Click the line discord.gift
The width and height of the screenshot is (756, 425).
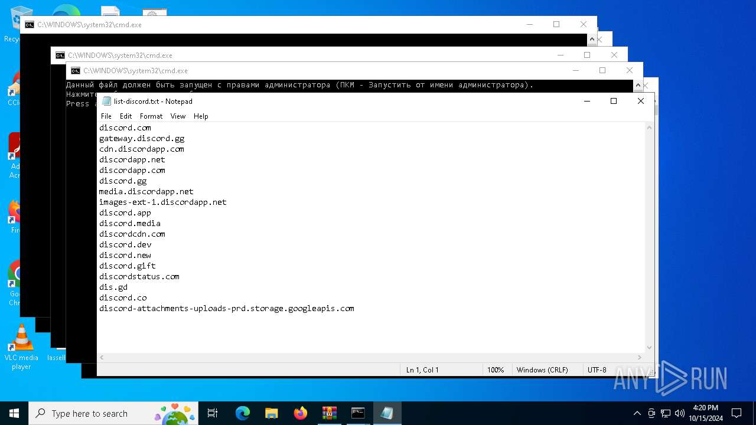(128, 266)
